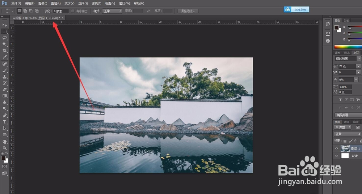This screenshot has height=194, width=362.
Task: Select the History Brush tool
Action: coord(5,83)
